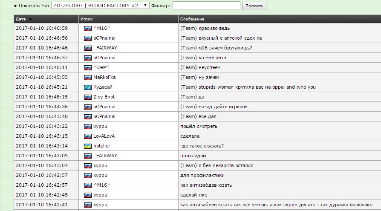Select the message 'где такое сказать?'
This screenshot has height=211, width=381.
coord(202,146)
